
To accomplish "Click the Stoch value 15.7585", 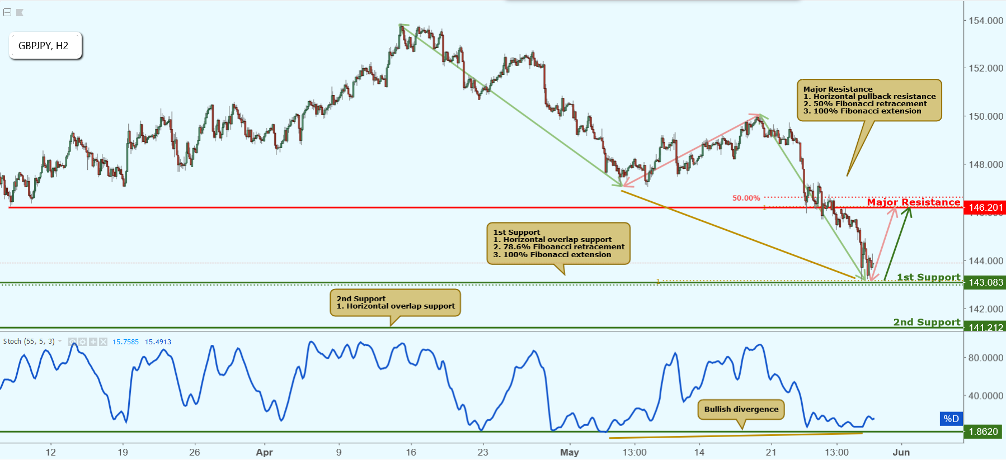I will coord(125,342).
